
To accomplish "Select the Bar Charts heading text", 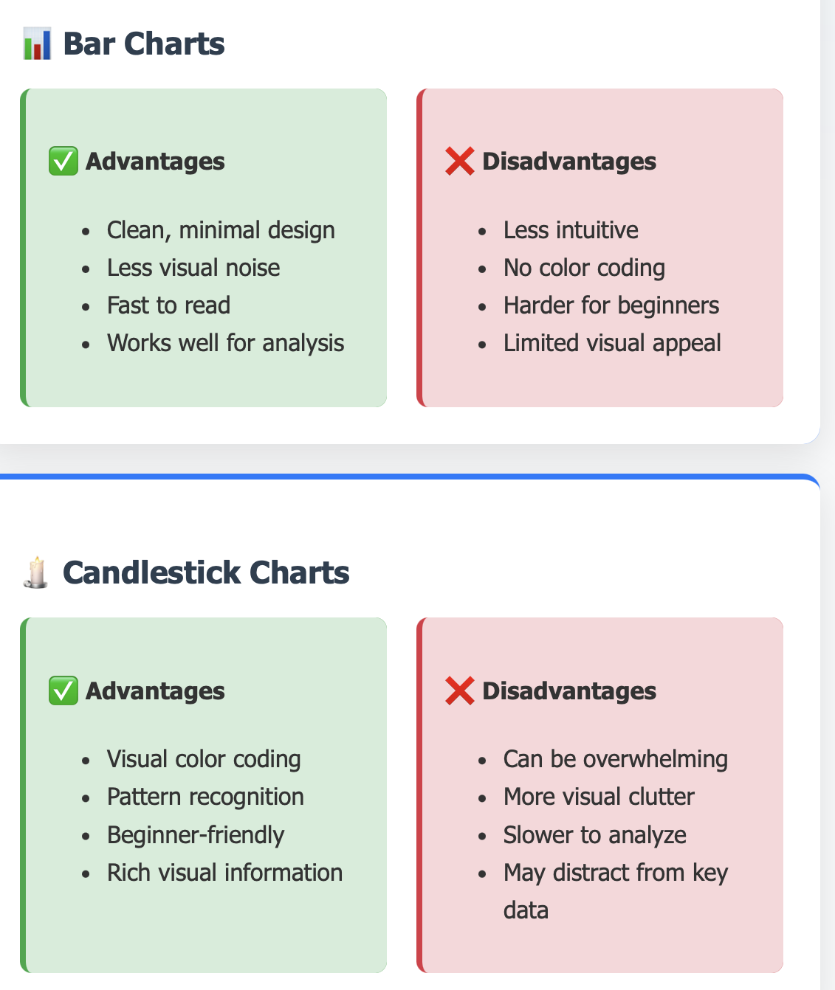I will pyautogui.click(x=144, y=44).
